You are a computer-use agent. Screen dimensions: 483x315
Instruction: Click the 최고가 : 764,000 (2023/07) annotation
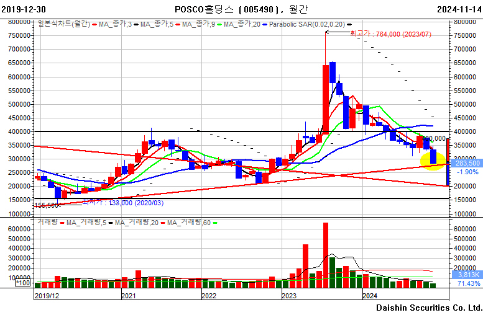click(390, 34)
